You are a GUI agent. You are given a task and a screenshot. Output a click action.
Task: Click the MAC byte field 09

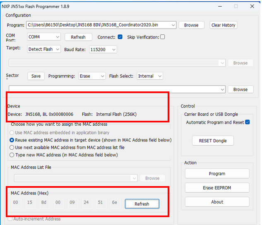(73, 203)
